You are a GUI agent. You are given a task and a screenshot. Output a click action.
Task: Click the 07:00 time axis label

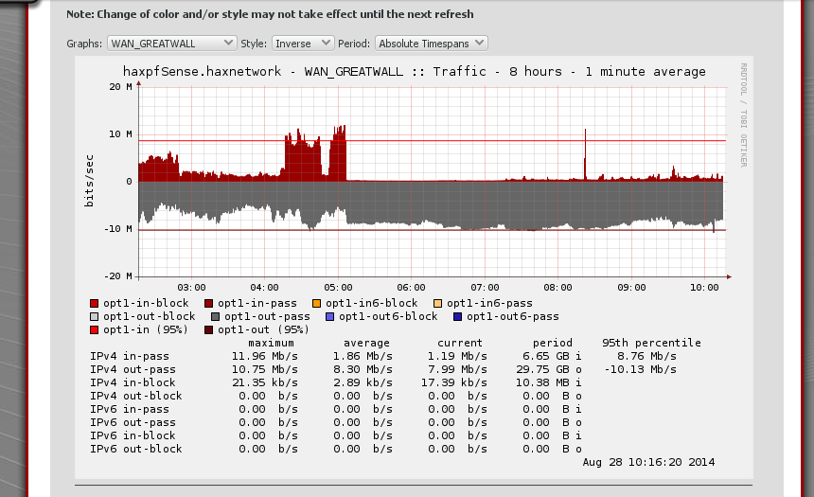click(x=486, y=288)
